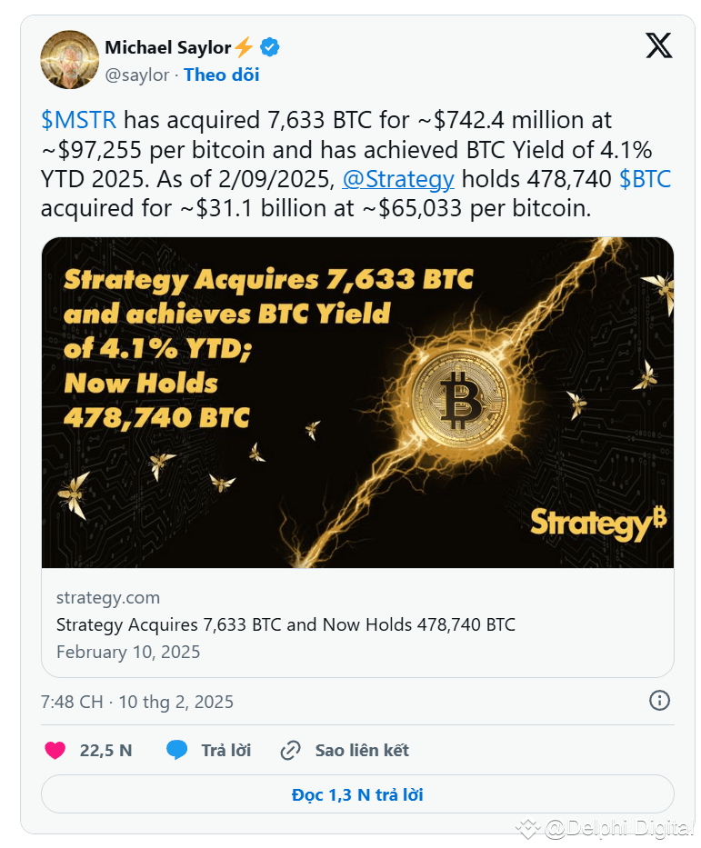
Task: Click the Michael Saylor display name
Action: tap(167, 47)
